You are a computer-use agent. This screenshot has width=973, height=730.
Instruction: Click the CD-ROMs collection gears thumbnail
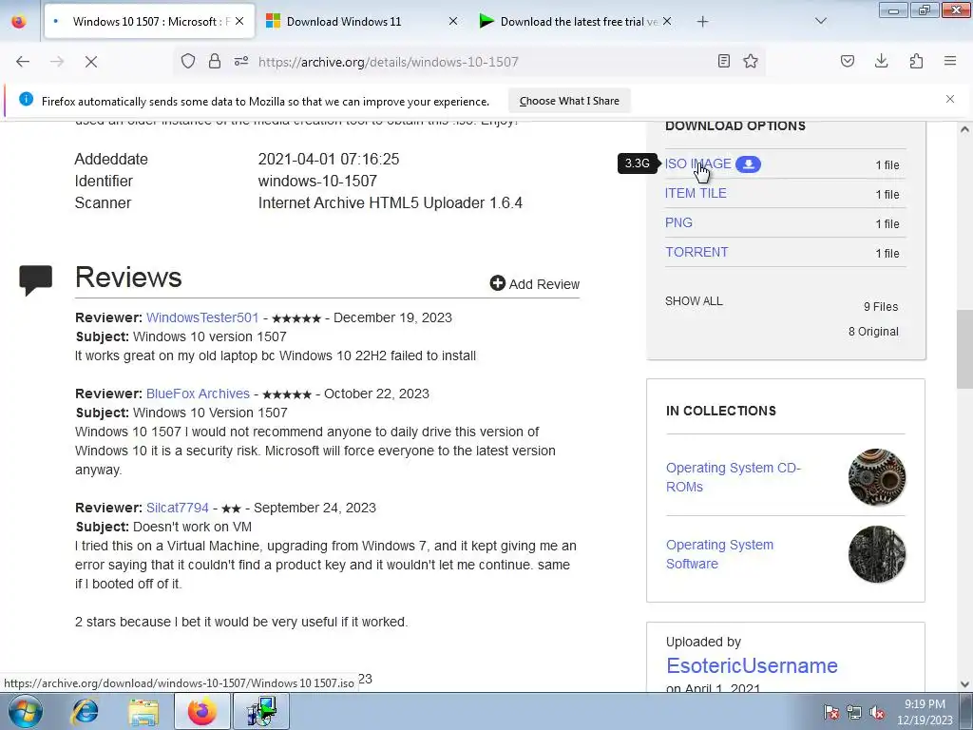tap(877, 477)
